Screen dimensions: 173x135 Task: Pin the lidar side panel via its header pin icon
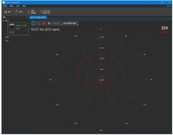(26, 17)
